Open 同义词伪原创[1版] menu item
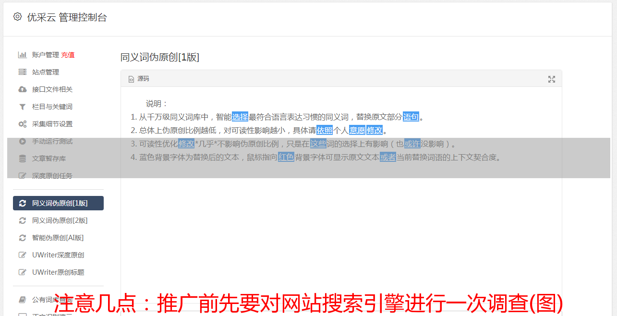617x316 pixels. click(58, 203)
